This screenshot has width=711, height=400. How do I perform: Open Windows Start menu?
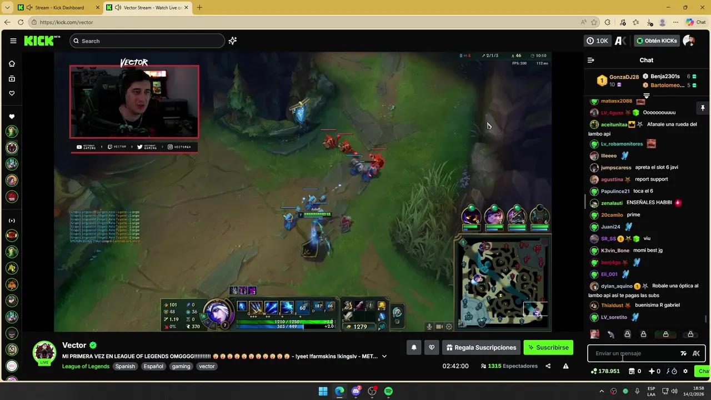click(x=323, y=391)
